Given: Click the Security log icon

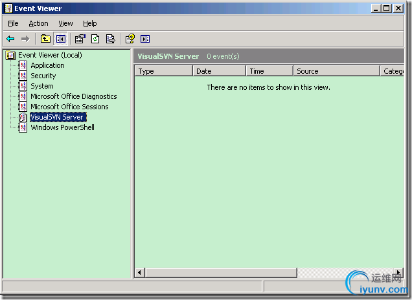Looking at the screenshot, I should point(23,76).
